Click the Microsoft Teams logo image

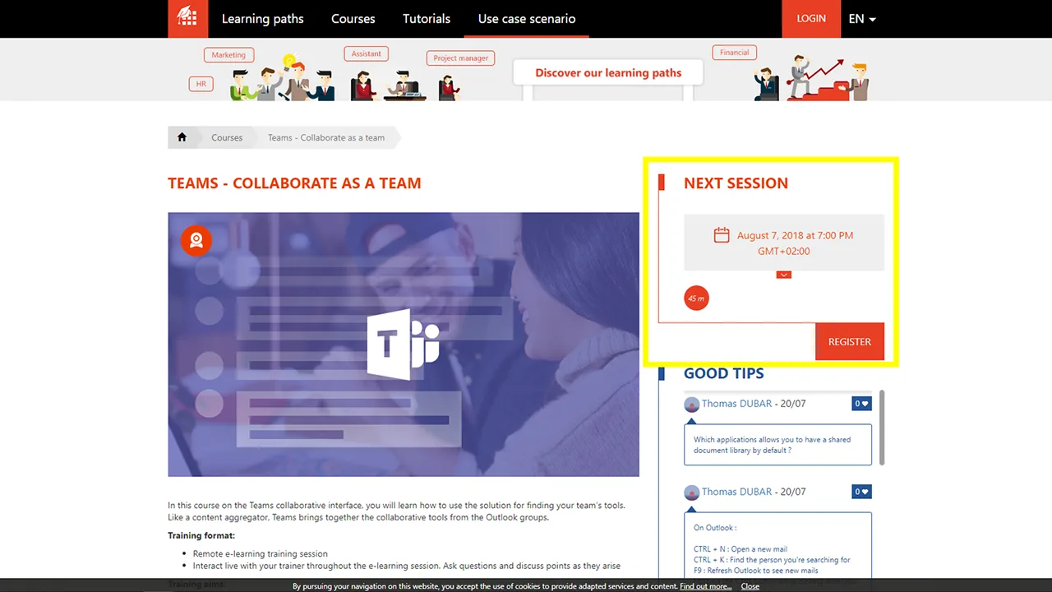[x=403, y=345]
